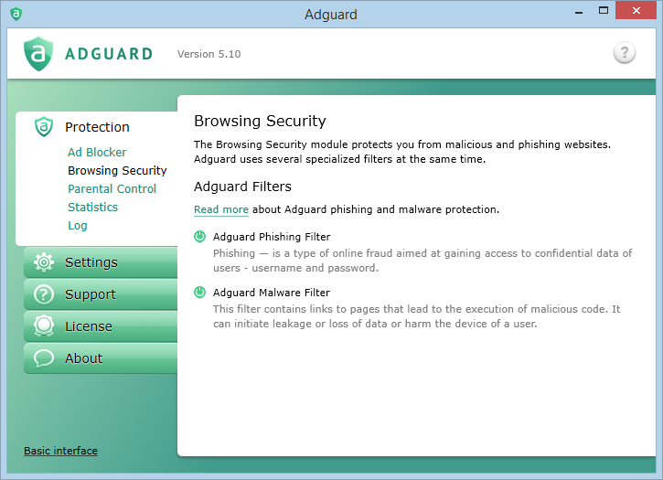Click the Adguard Phishing Filter label
The image size is (663, 480).
[272, 237]
